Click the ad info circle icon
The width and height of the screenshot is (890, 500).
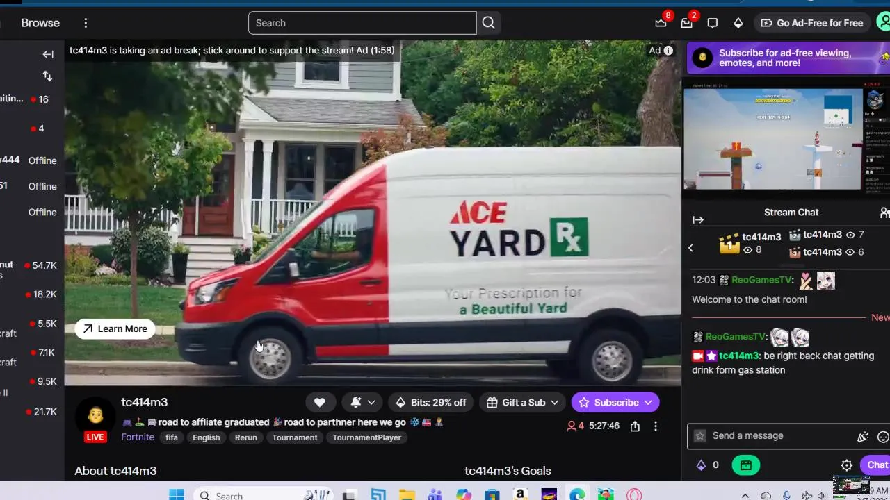(x=668, y=50)
